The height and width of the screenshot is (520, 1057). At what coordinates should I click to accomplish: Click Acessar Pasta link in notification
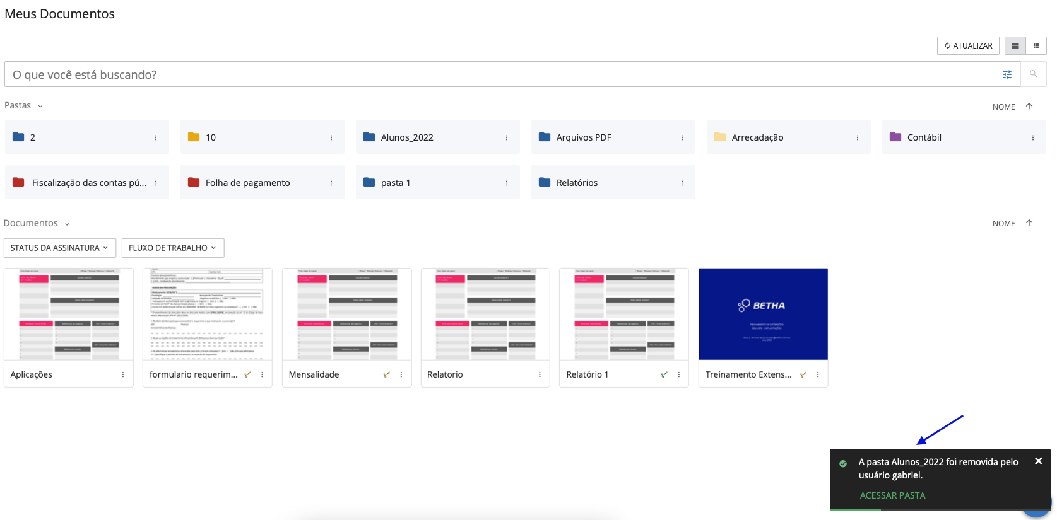point(892,495)
